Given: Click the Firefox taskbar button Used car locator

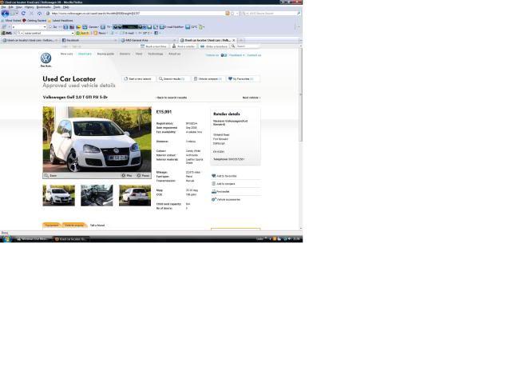Looking at the screenshot, I should pos(71,239).
